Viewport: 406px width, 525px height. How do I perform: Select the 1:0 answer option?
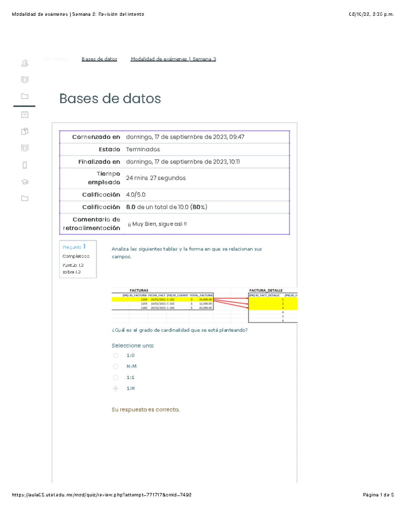point(116,356)
